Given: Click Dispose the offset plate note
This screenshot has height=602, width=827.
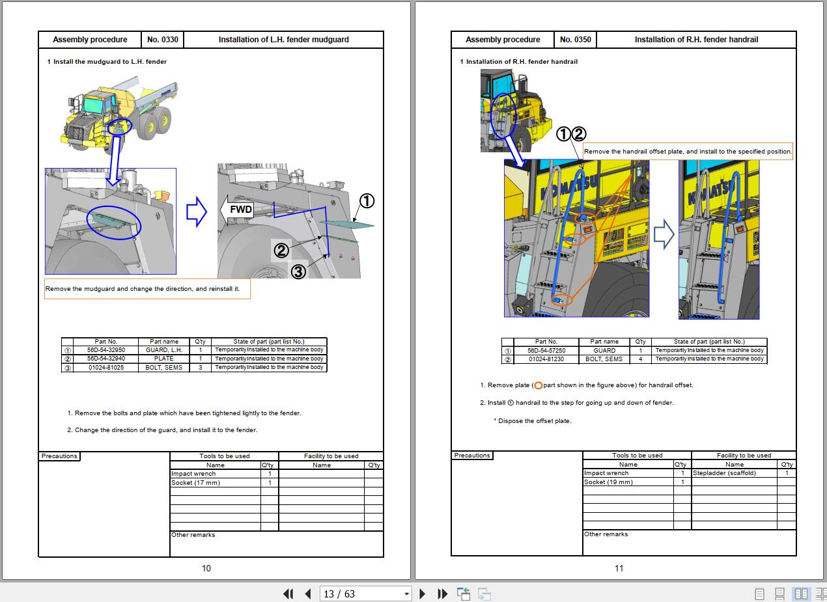Looking at the screenshot, I should click(532, 421).
